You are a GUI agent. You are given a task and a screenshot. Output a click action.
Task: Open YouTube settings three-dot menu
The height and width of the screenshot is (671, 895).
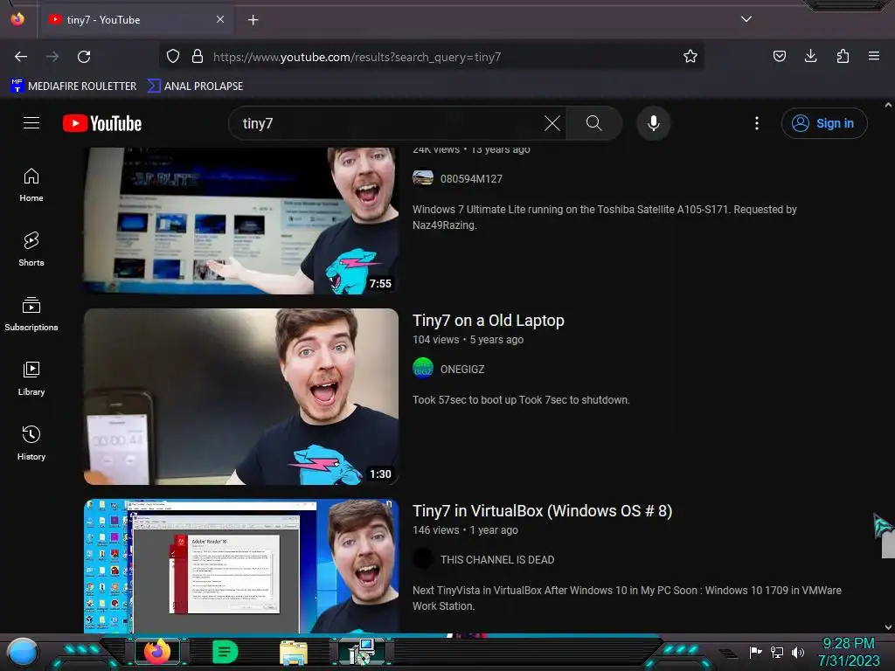click(x=757, y=123)
